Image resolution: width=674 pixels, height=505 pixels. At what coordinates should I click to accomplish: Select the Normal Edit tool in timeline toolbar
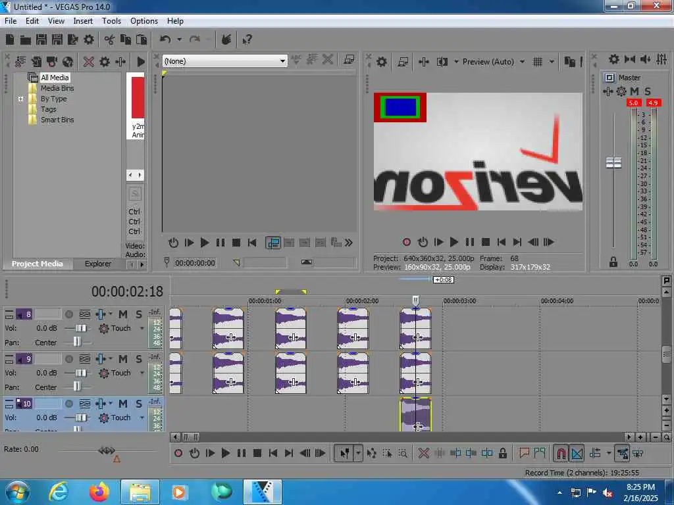click(x=345, y=453)
